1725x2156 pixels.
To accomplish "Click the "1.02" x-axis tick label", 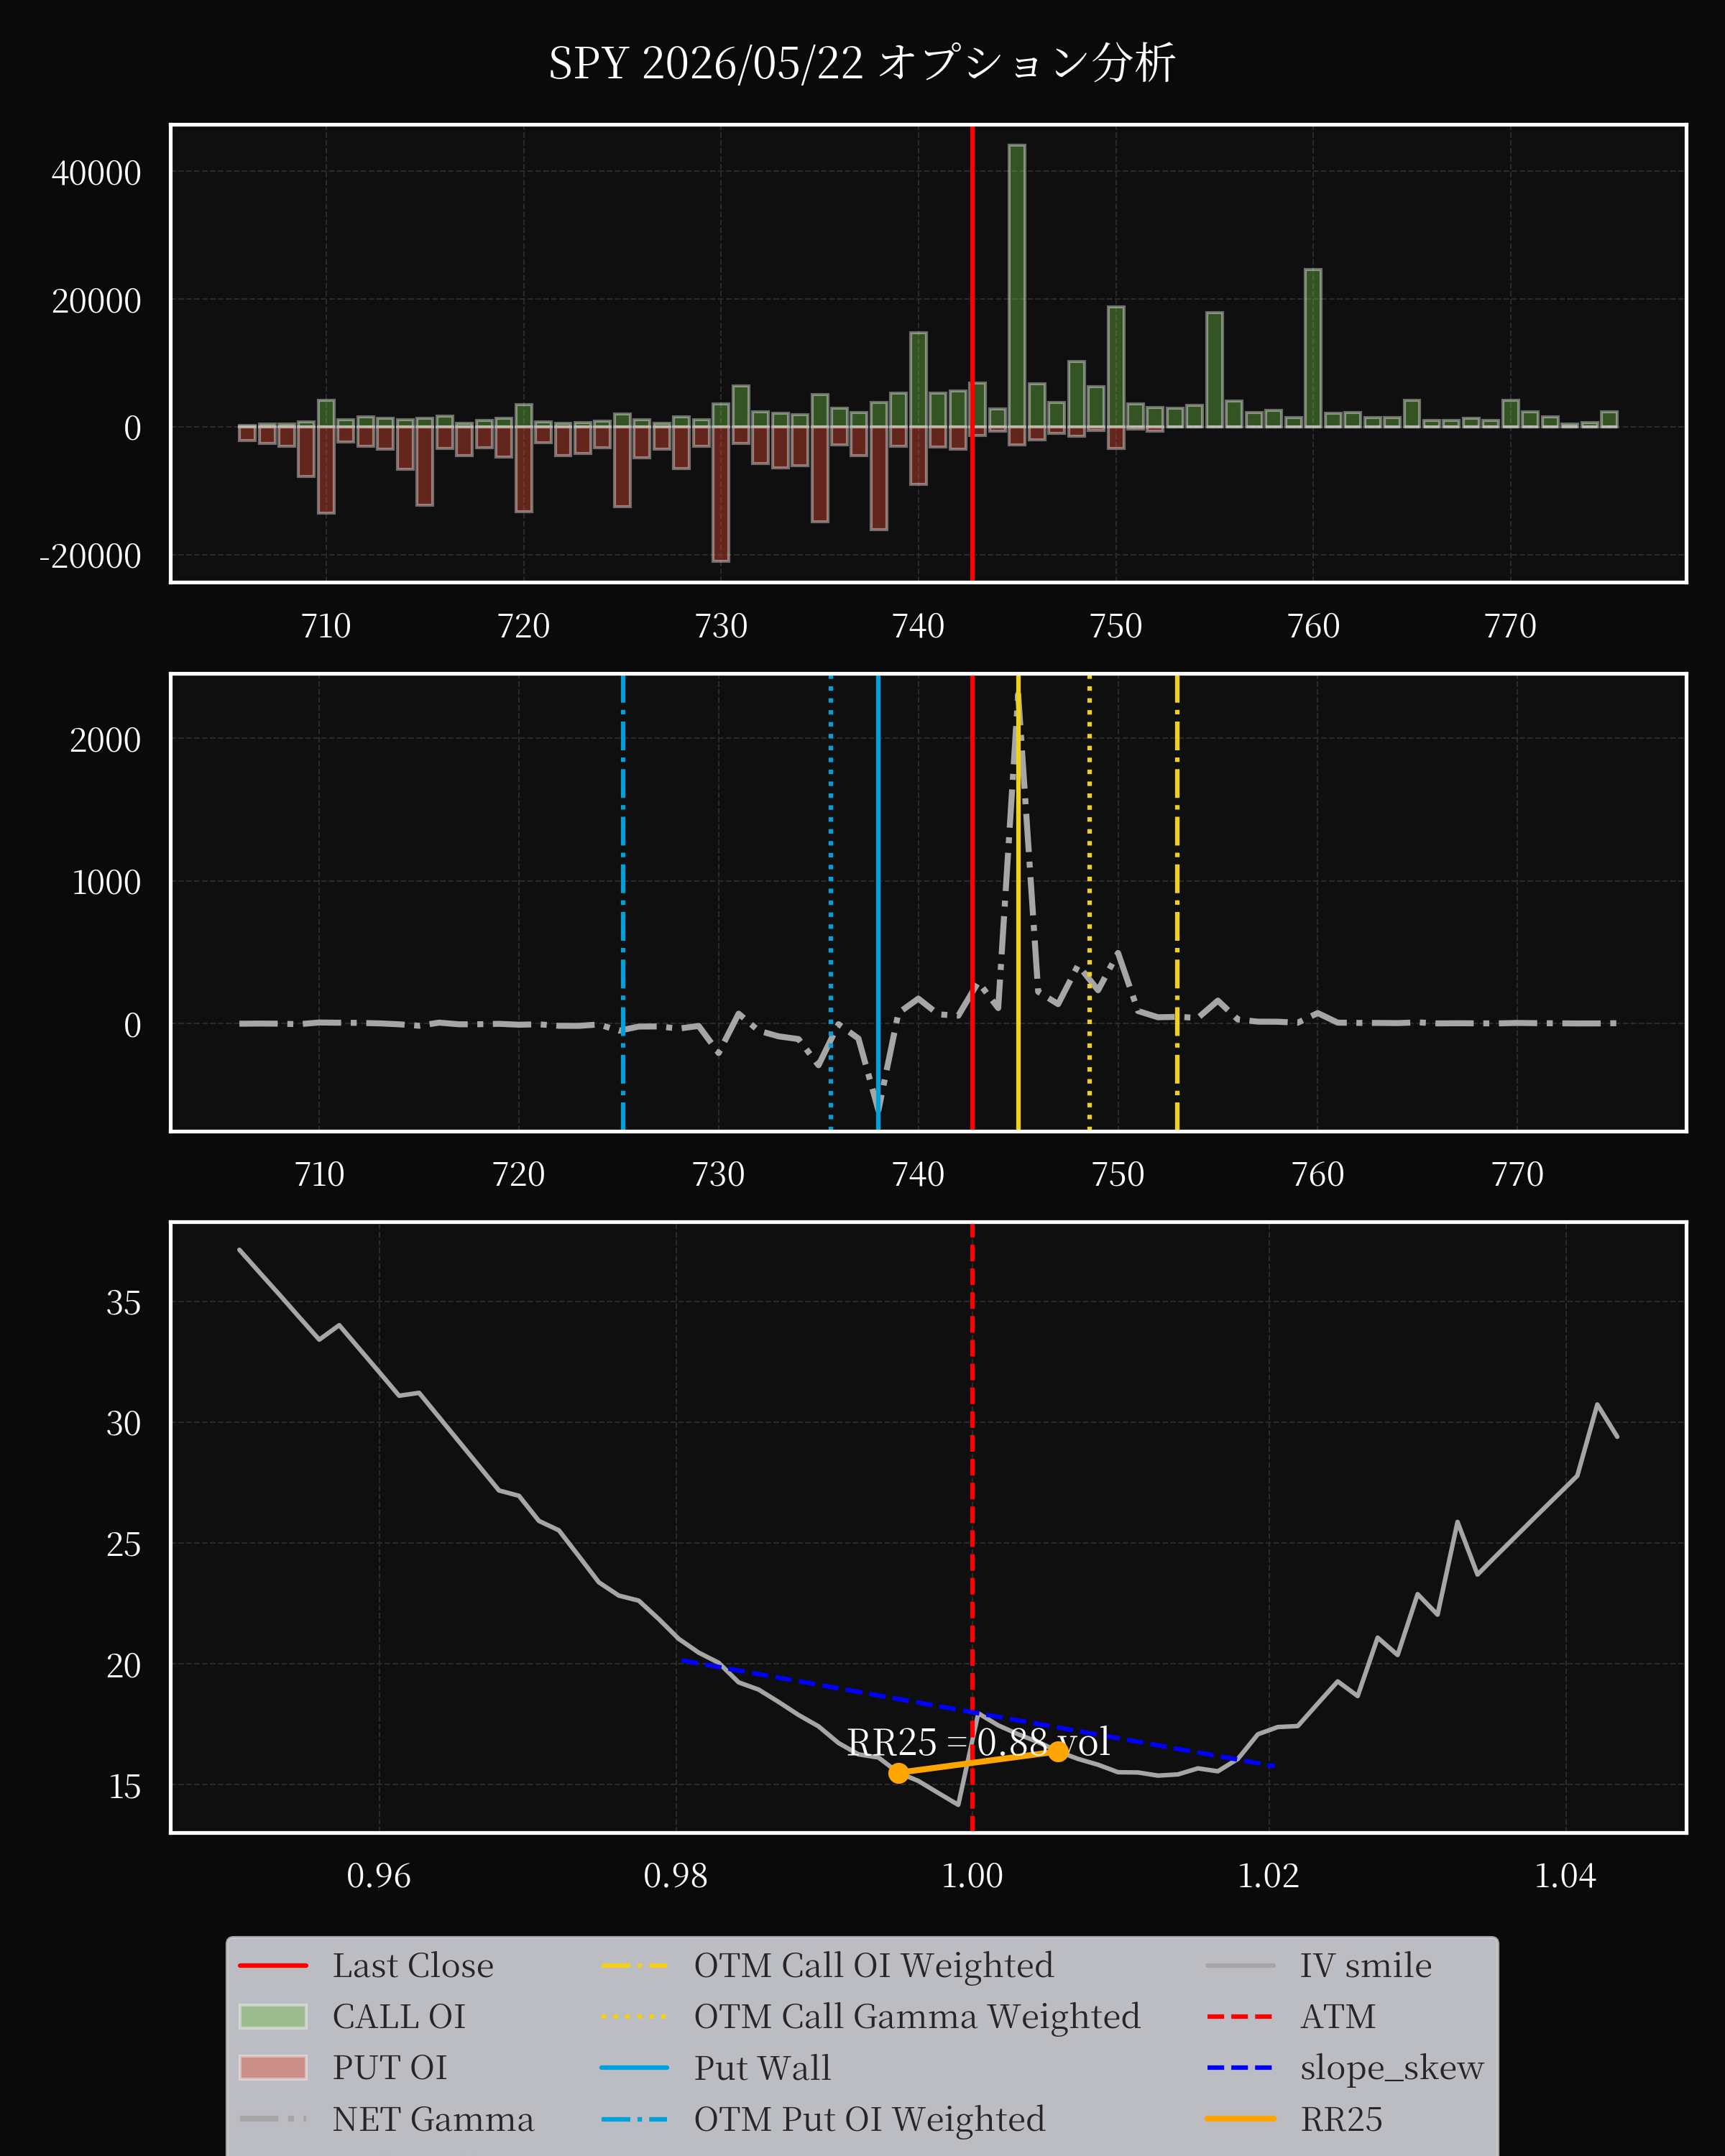I will coord(1269,1875).
